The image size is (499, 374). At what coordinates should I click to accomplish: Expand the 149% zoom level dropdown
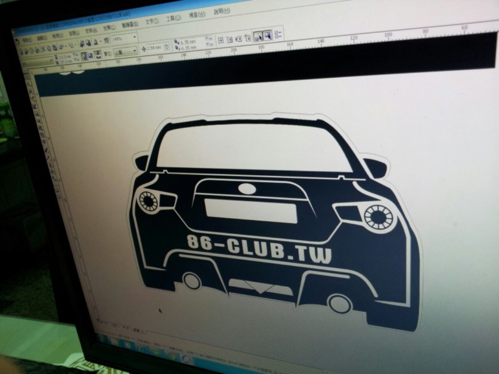[x=135, y=37]
